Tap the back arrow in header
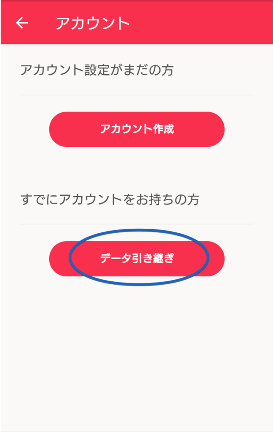This screenshot has height=432, width=273. (22, 23)
